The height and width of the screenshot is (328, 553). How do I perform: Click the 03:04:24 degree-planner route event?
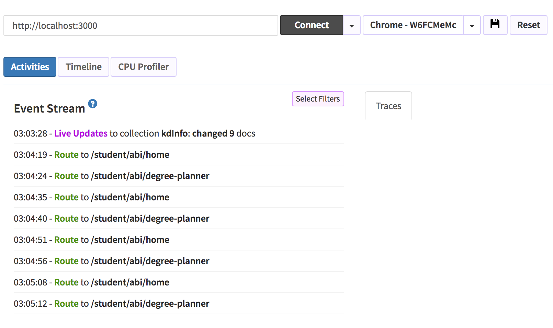coord(111,176)
